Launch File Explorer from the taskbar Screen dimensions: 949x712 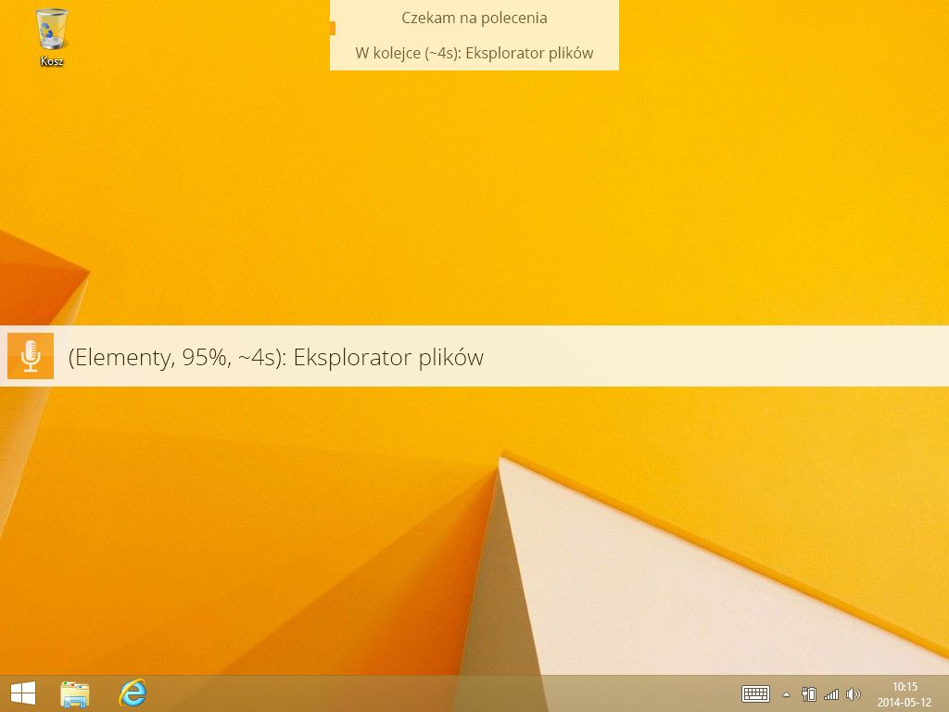pos(75,693)
